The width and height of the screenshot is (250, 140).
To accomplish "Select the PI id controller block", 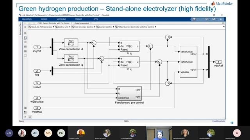I will coord(129,46).
